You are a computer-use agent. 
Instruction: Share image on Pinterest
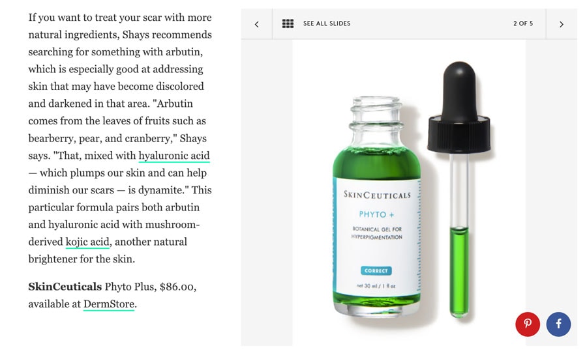[x=528, y=324]
